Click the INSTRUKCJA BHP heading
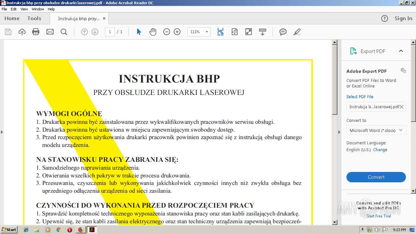This screenshot has width=416, height=234. tap(169, 79)
